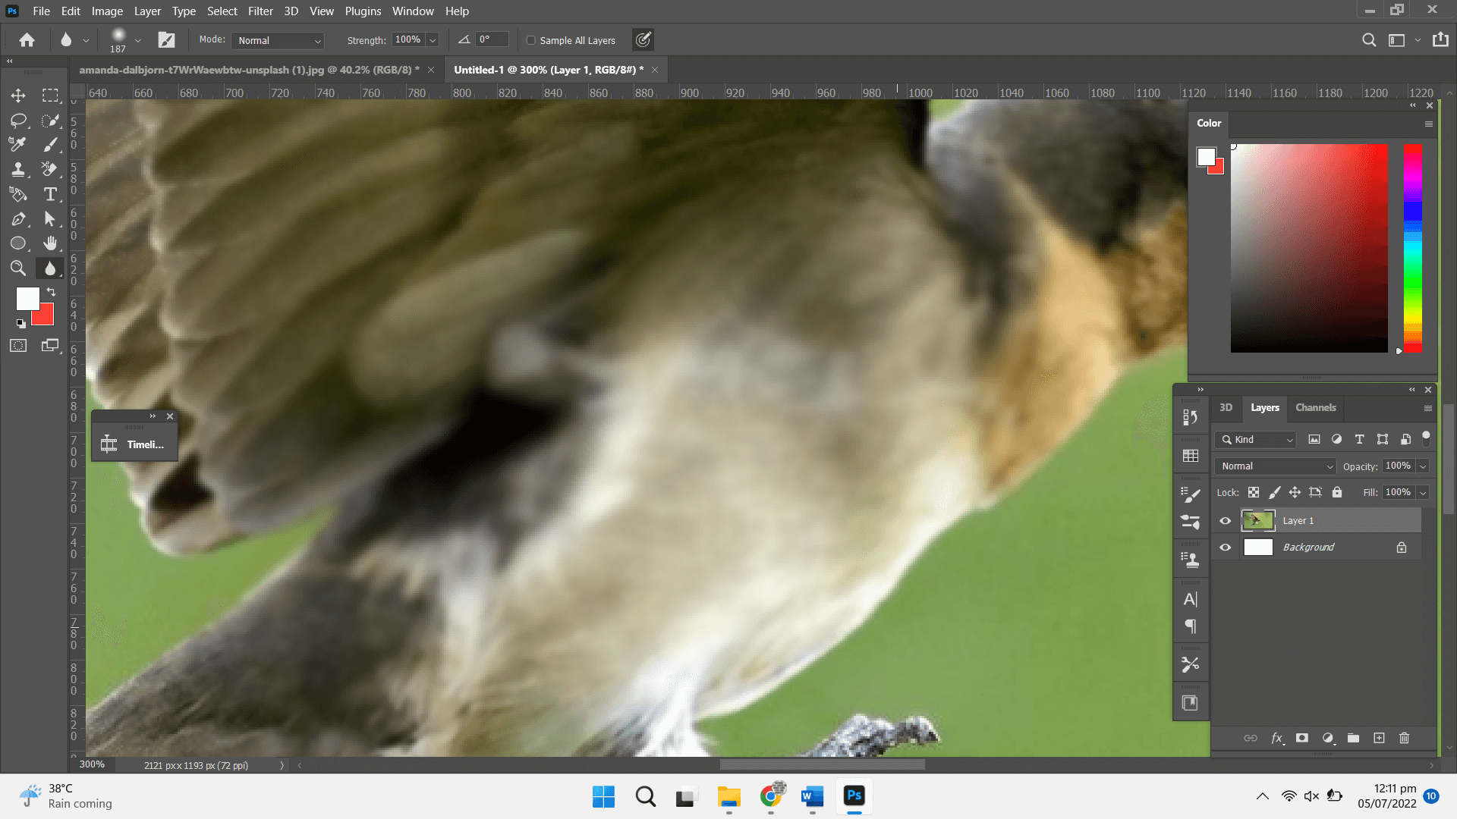Toggle lock image pixels brush icon
1457x819 pixels.
point(1275,493)
